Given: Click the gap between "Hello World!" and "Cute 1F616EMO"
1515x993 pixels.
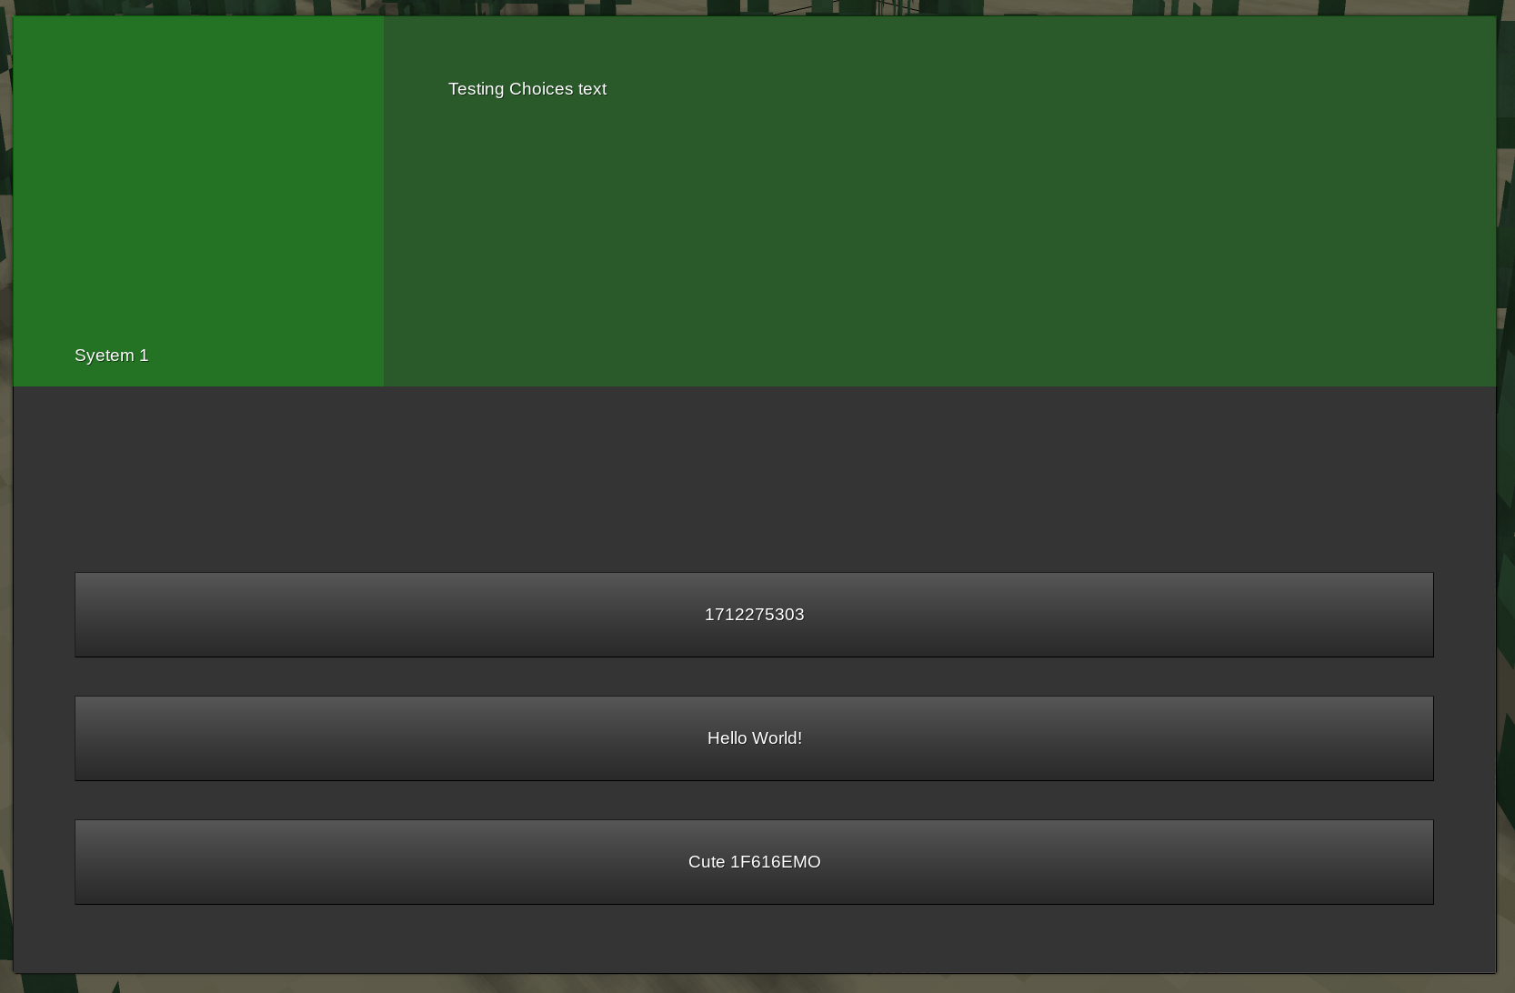Looking at the screenshot, I should tap(754, 800).
